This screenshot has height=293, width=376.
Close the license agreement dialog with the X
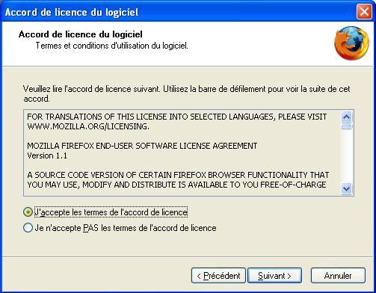click(x=364, y=12)
